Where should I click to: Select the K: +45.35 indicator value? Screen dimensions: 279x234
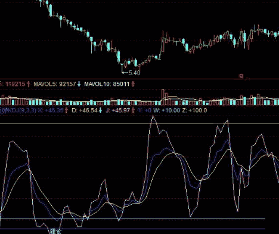pos(51,110)
